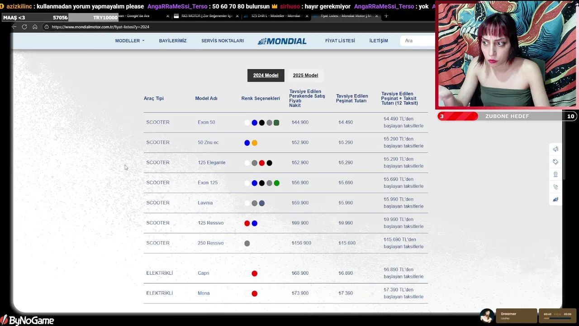579x326 pixels.
Task: Pick the orange color for 50 Znu ec
Action: pos(254,143)
